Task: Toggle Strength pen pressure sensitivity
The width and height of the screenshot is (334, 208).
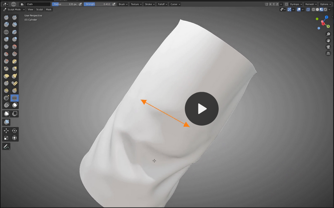Action: coord(114,4)
